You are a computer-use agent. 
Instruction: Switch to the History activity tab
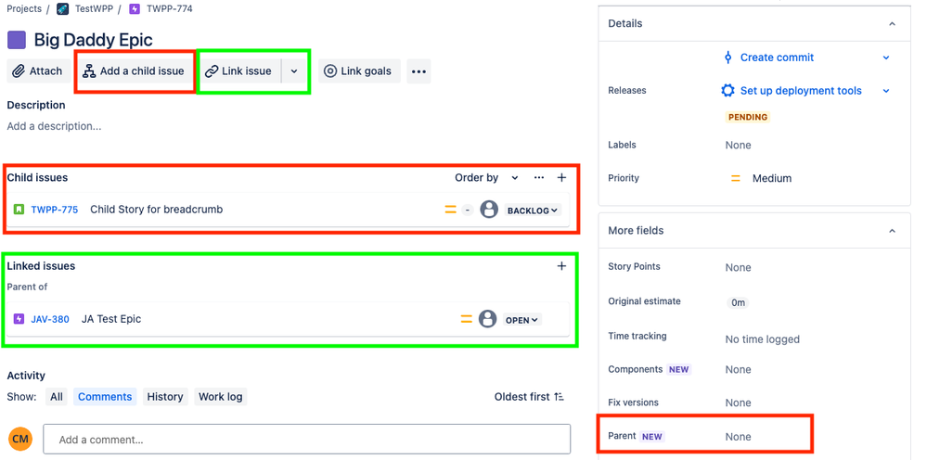pyautogui.click(x=165, y=397)
